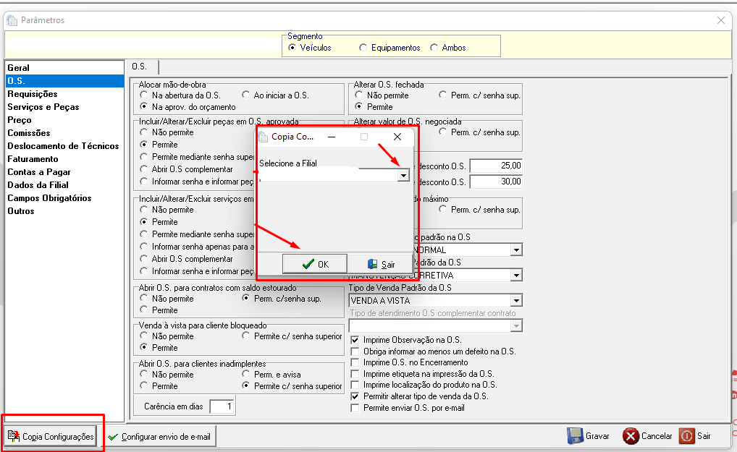Viewport: 737px width, 452px height.
Task: Select the Equipamentos segment radio button
Action: click(363, 48)
